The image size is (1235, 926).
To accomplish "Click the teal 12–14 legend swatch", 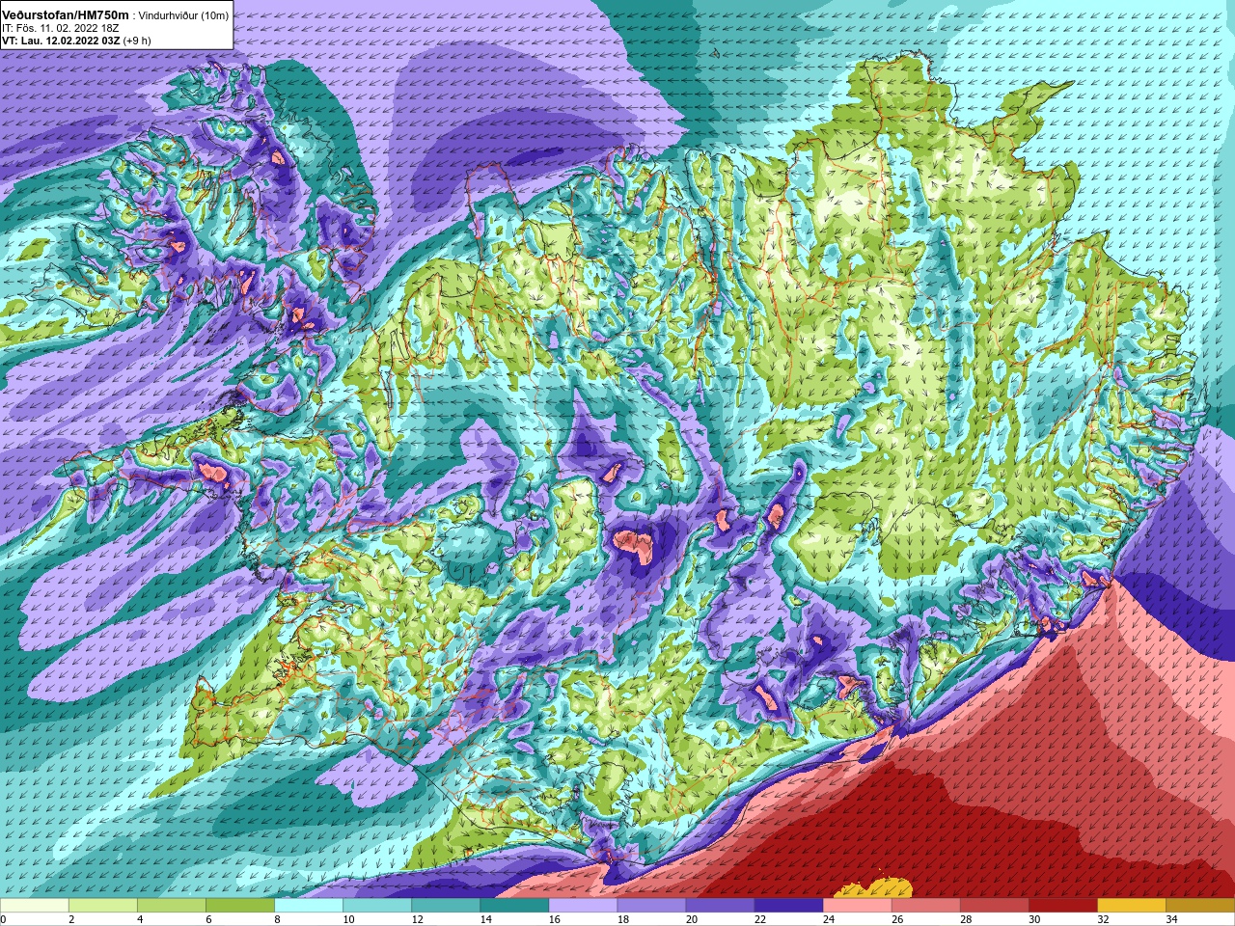I will 446,906.
